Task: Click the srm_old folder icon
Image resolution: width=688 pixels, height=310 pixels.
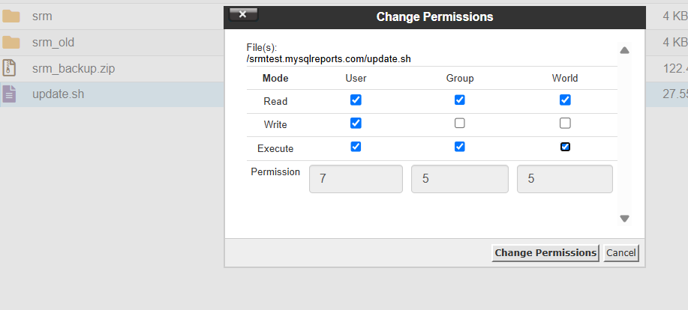Action: pos(11,43)
